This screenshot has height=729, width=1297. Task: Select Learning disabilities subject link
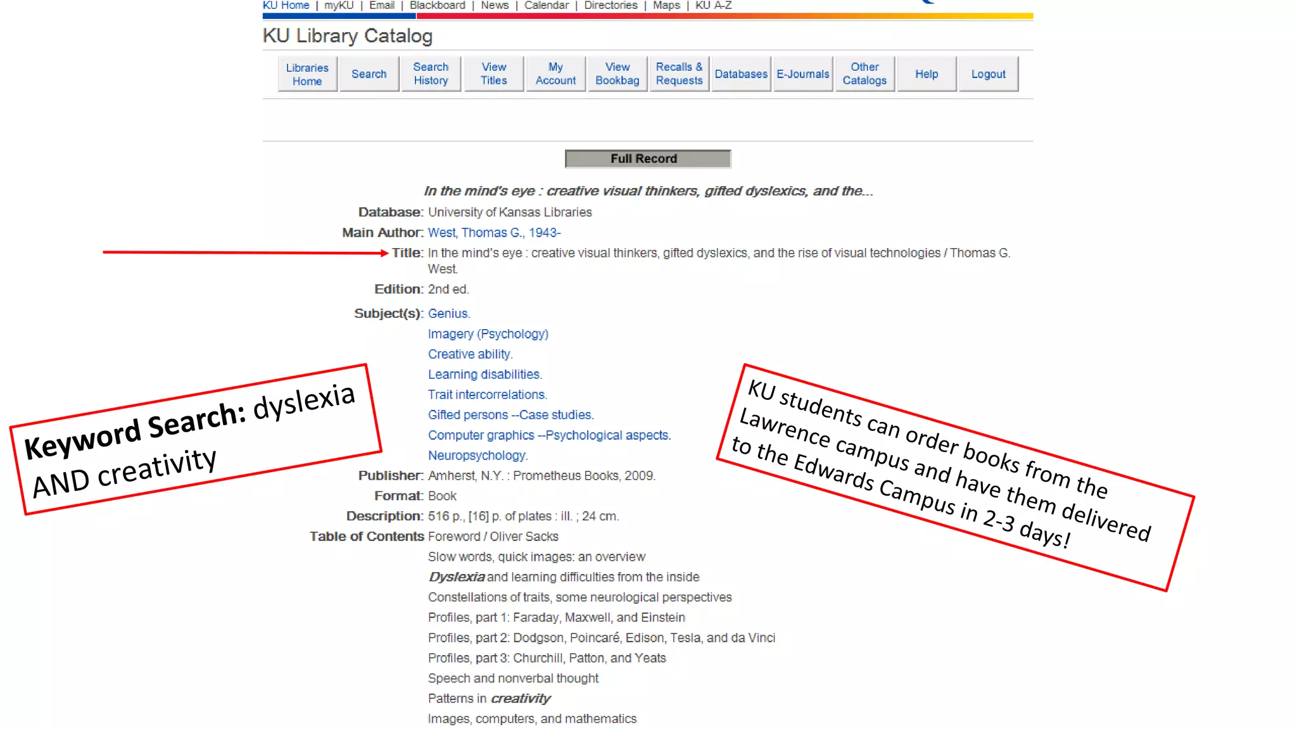(484, 375)
